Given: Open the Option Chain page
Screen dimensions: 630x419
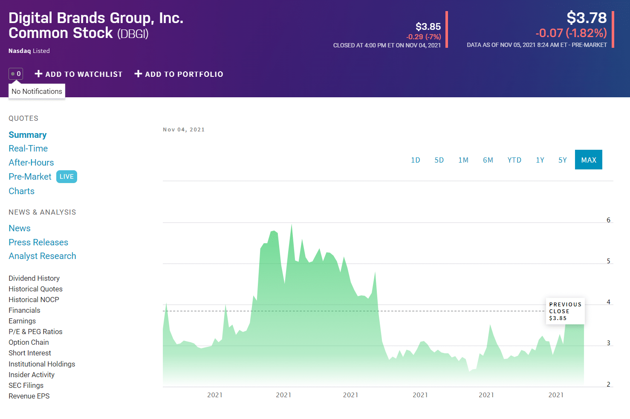Looking at the screenshot, I should point(29,342).
